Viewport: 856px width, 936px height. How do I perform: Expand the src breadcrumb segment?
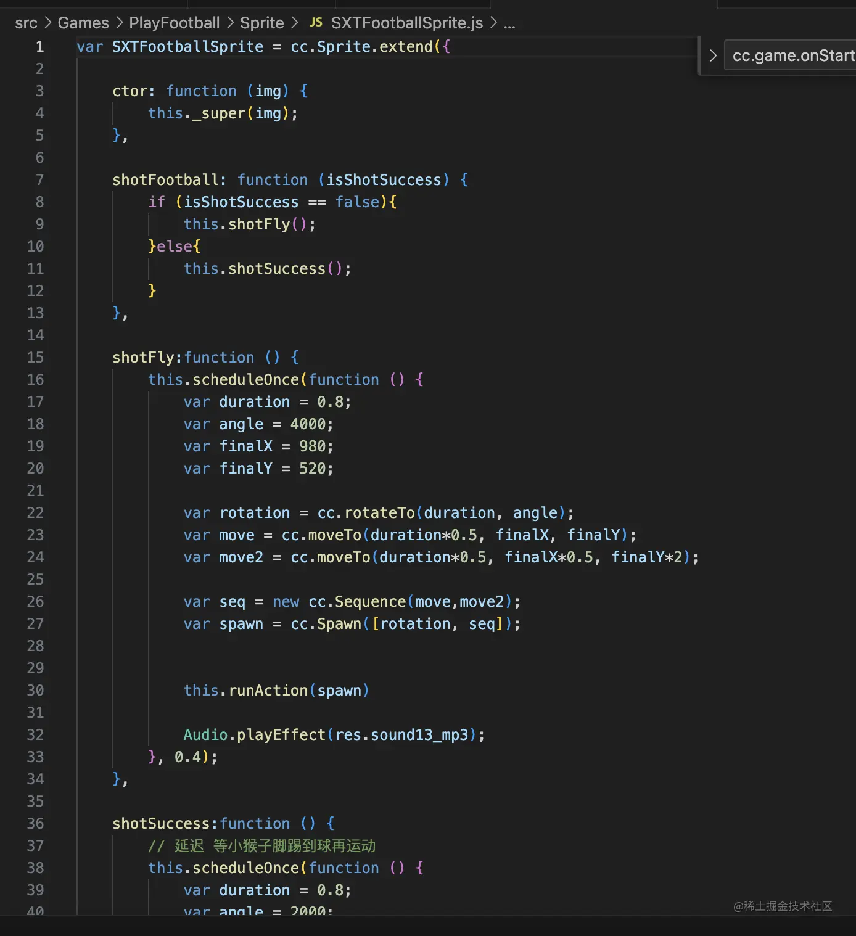tap(26, 22)
